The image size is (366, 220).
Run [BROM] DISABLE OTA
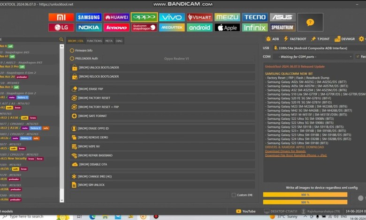tap(162, 164)
